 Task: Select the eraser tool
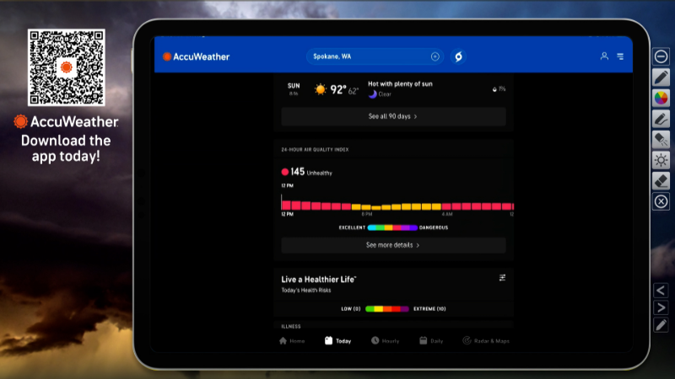coord(661,180)
